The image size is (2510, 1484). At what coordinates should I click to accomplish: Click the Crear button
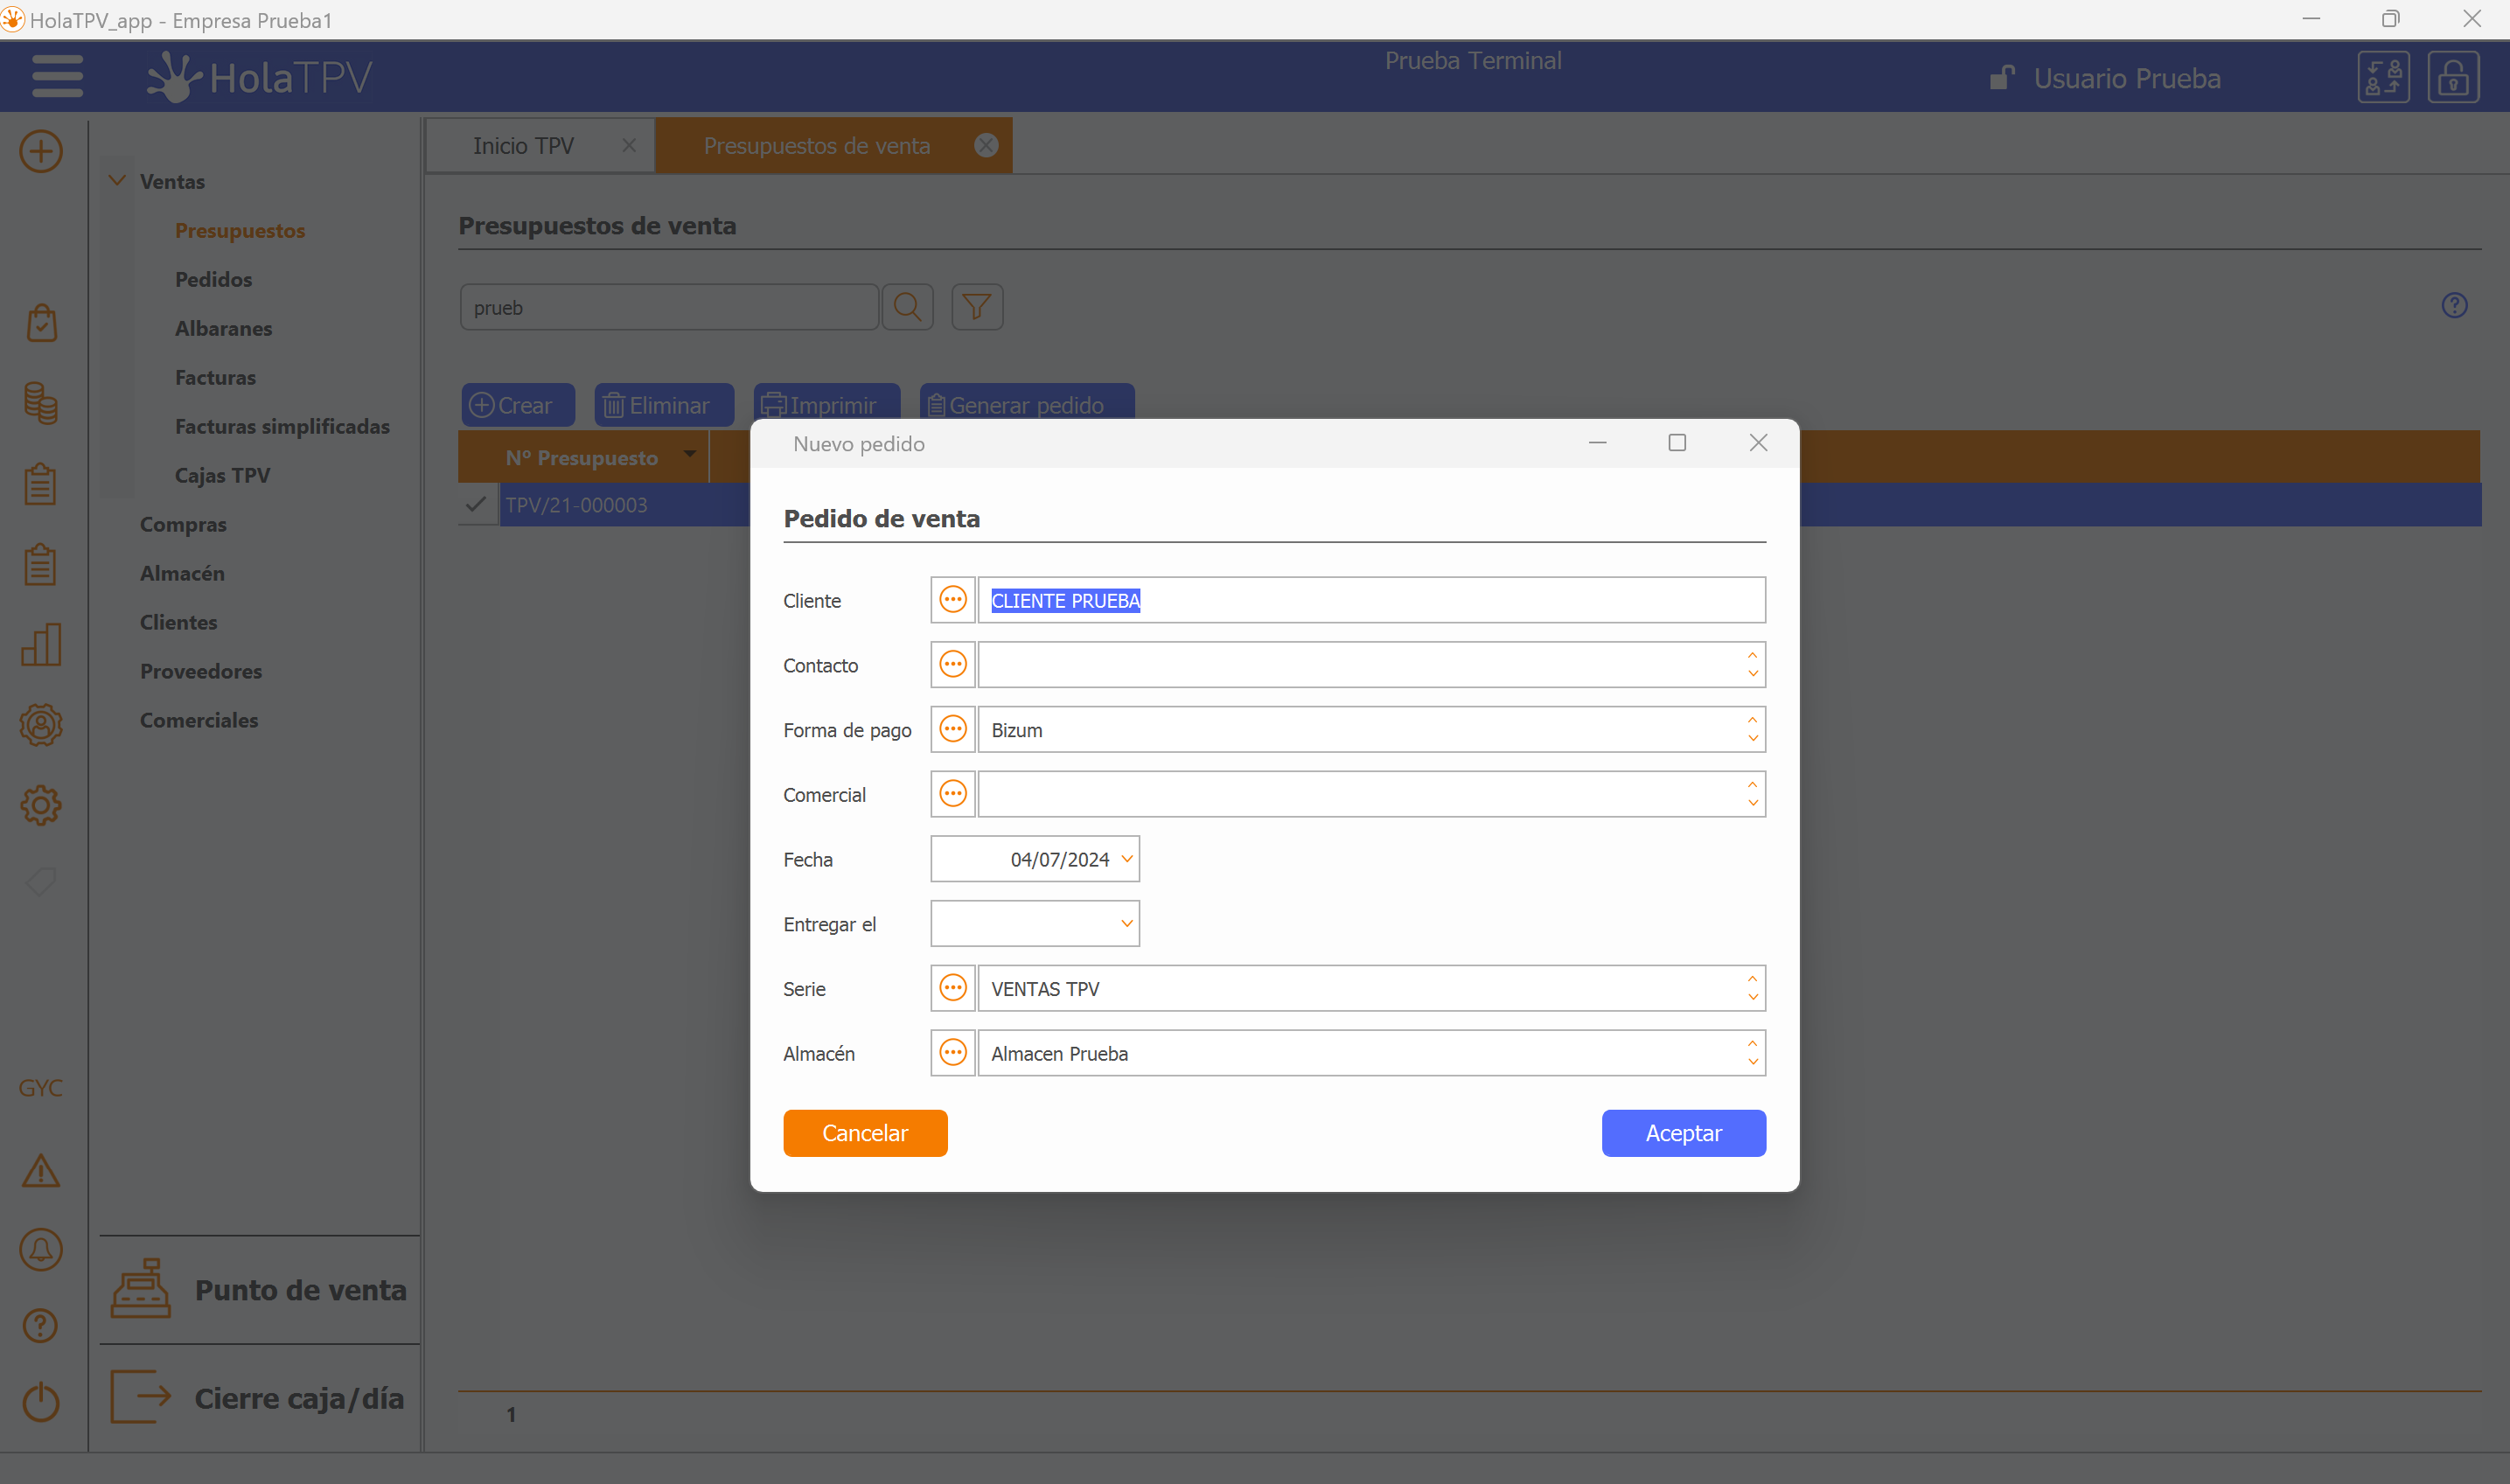pos(518,404)
